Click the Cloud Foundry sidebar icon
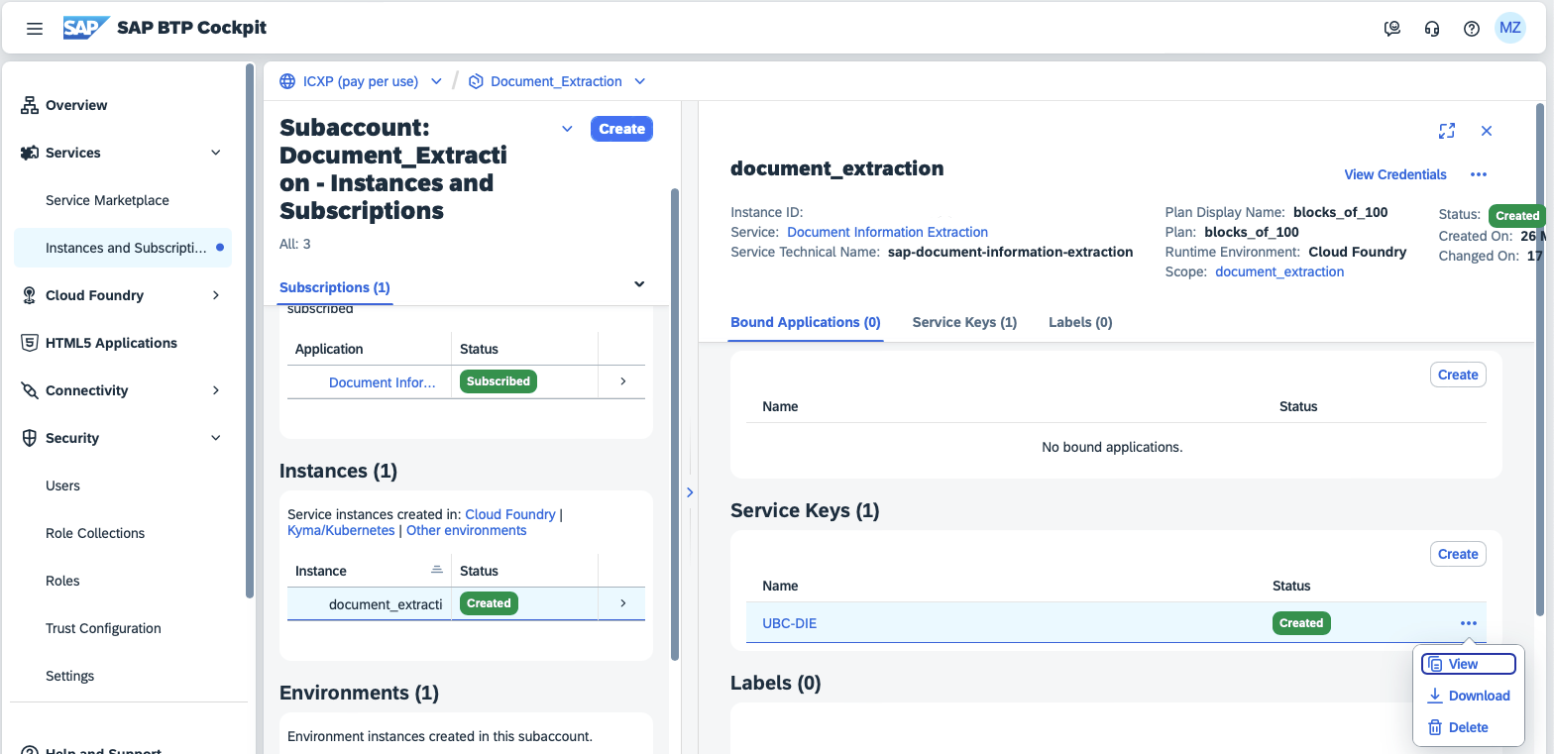The image size is (1554, 754). click(x=30, y=295)
